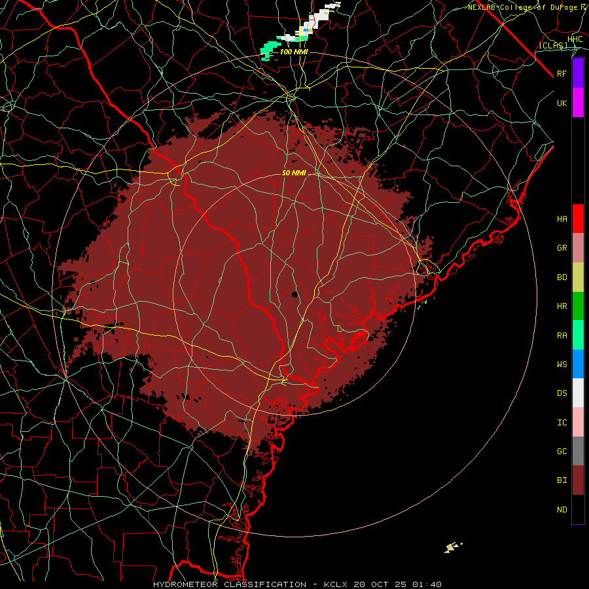
Task: Click the 'UK' legend label
Action: 562,103
